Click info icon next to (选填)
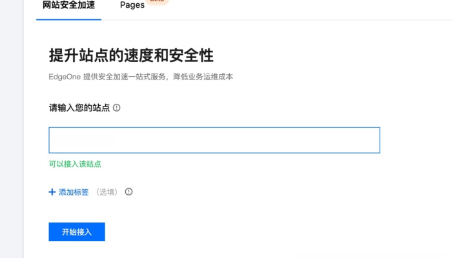This screenshot has width=452, height=258. tap(128, 192)
